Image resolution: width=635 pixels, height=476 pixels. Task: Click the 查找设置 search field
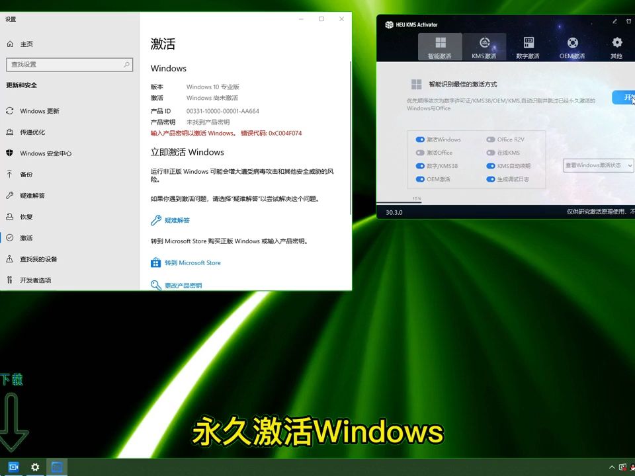69,64
